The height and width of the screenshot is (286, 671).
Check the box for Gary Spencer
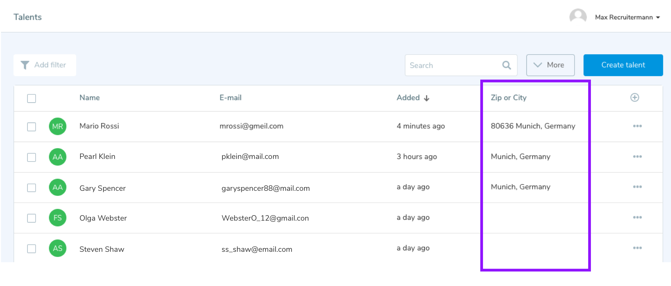pyautogui.click(x=32, y=188)
